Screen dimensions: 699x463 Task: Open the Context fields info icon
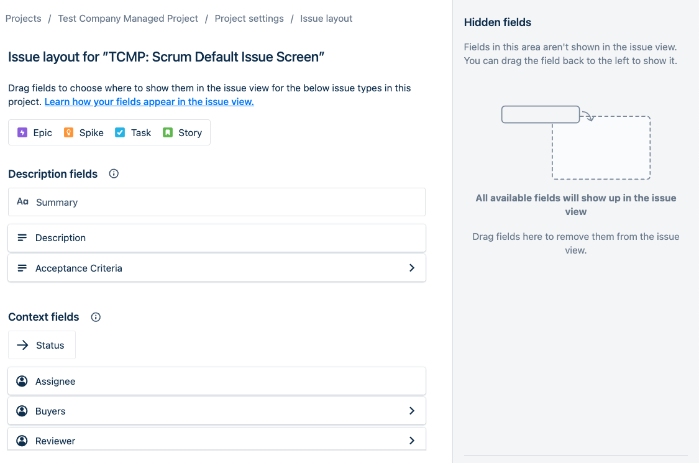pos(96,317)
